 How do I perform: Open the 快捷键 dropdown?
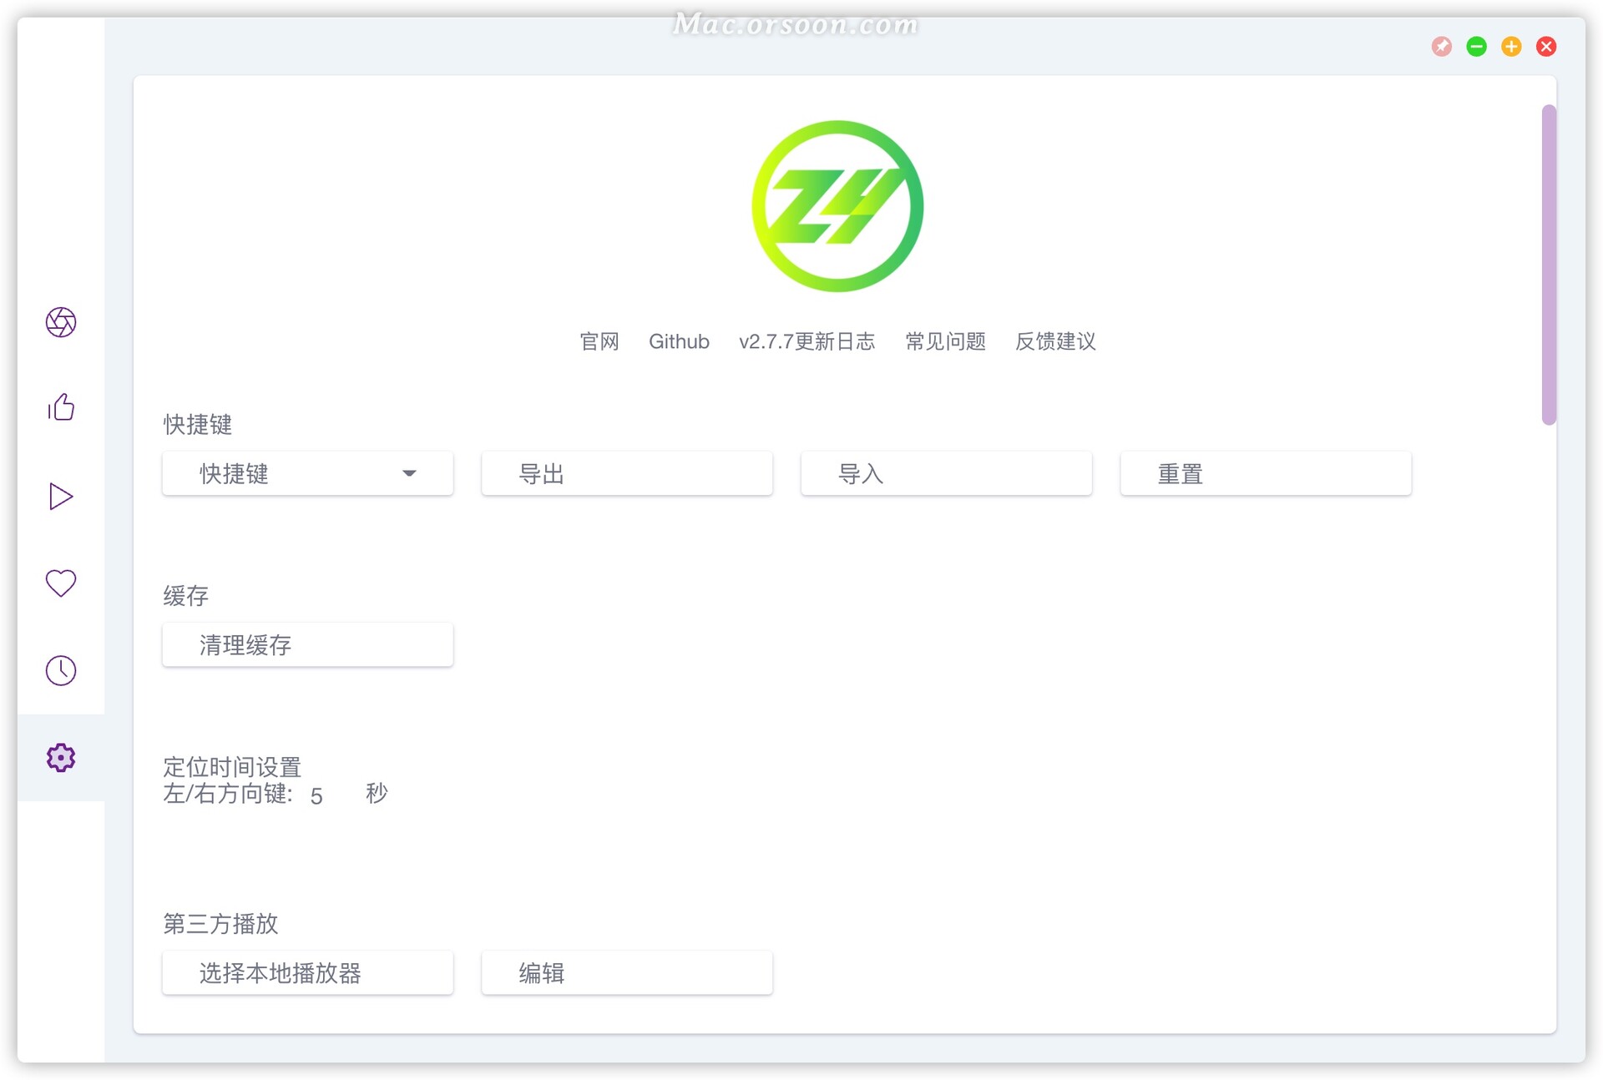306,473
